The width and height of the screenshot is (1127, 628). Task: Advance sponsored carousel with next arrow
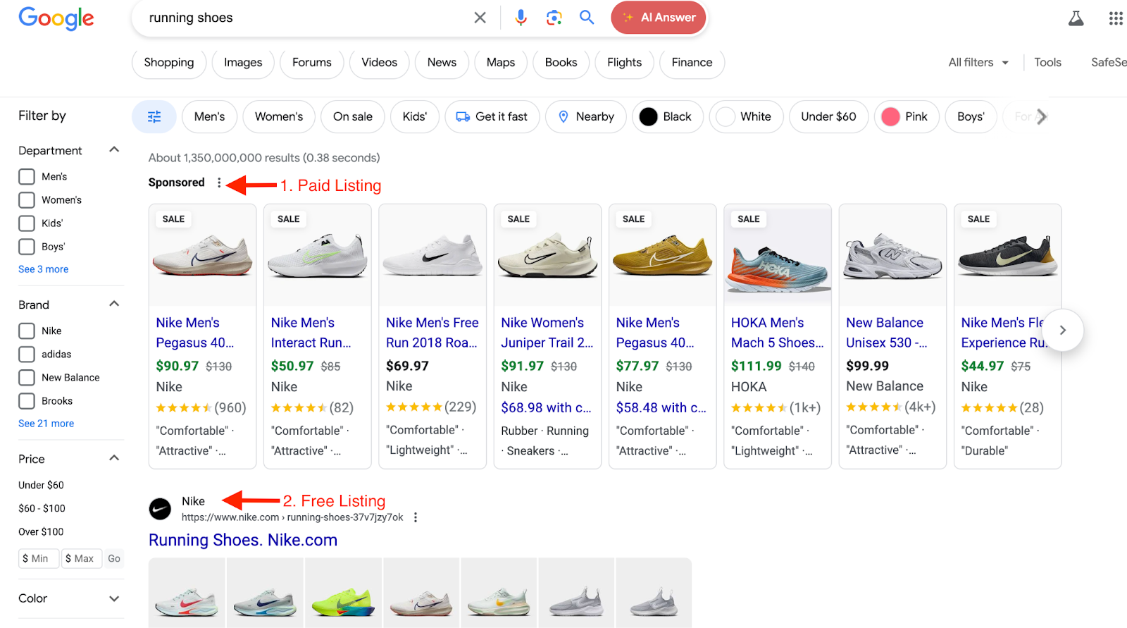coord(1062,330)
